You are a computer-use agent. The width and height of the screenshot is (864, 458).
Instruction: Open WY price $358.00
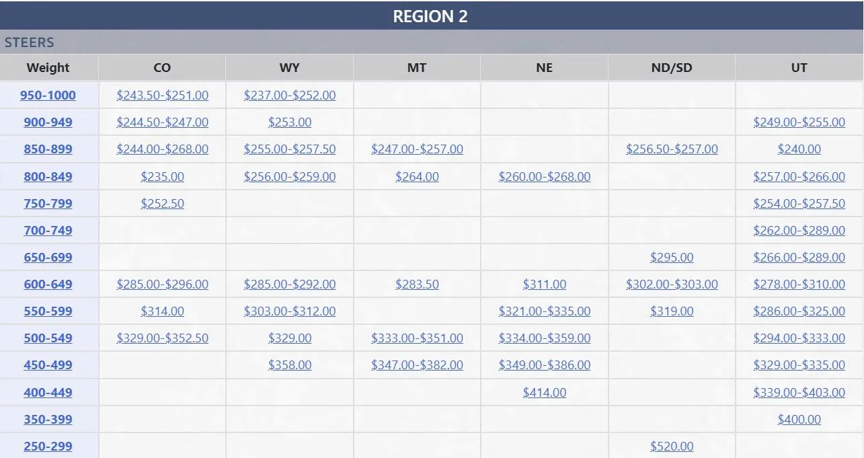click(290, 365)
